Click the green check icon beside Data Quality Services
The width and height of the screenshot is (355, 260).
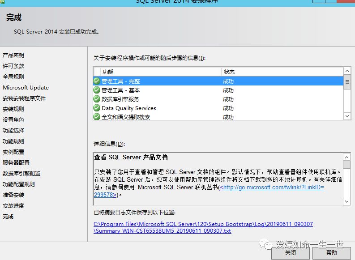click(x=97, y=108)
